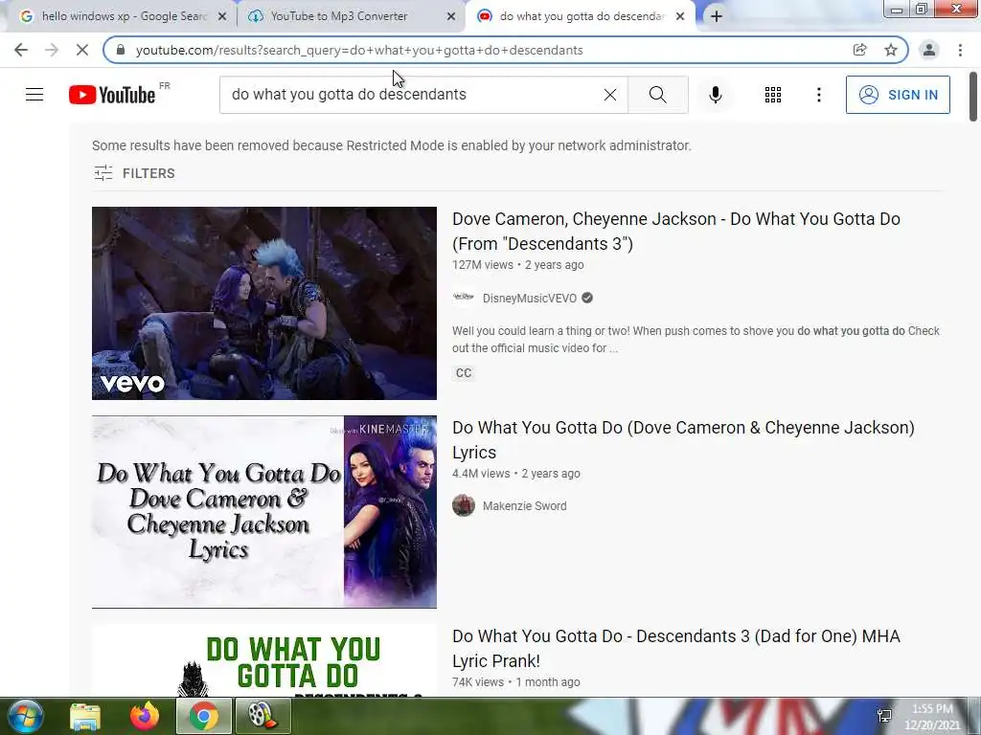This screenshot has height=735, width=981.
Task: Close the YouTube to Mp3 Converter tab
Action: pyautogui.click(x=451, y=17)
